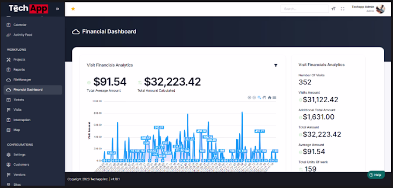This screenshot has width=393, height=188.
Task: Click the $1,631.00 Additional Total Amount value
Action: tap(319, 117)
